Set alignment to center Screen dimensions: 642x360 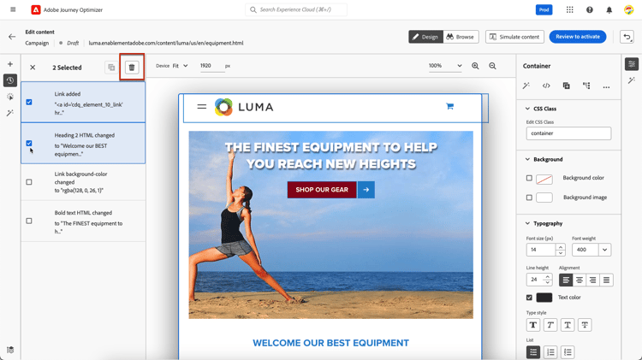pyautogui.click(x=580, y=280)
